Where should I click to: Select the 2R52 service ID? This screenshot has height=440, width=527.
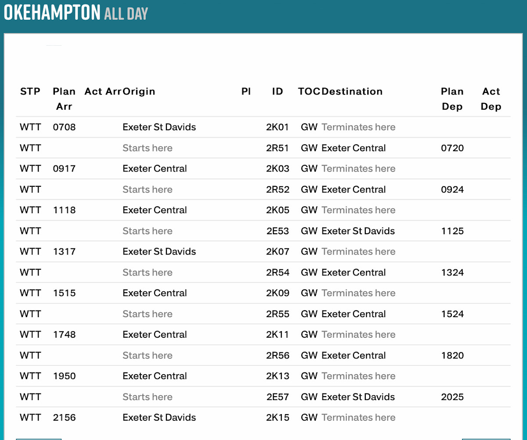[x=278, y=190]
